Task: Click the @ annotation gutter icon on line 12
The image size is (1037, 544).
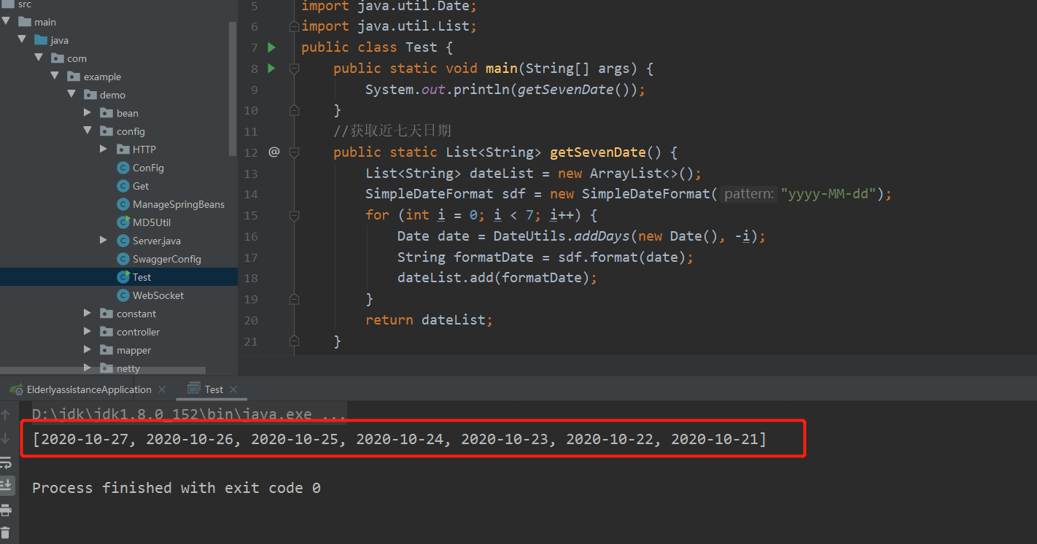Action: point(273,151)
